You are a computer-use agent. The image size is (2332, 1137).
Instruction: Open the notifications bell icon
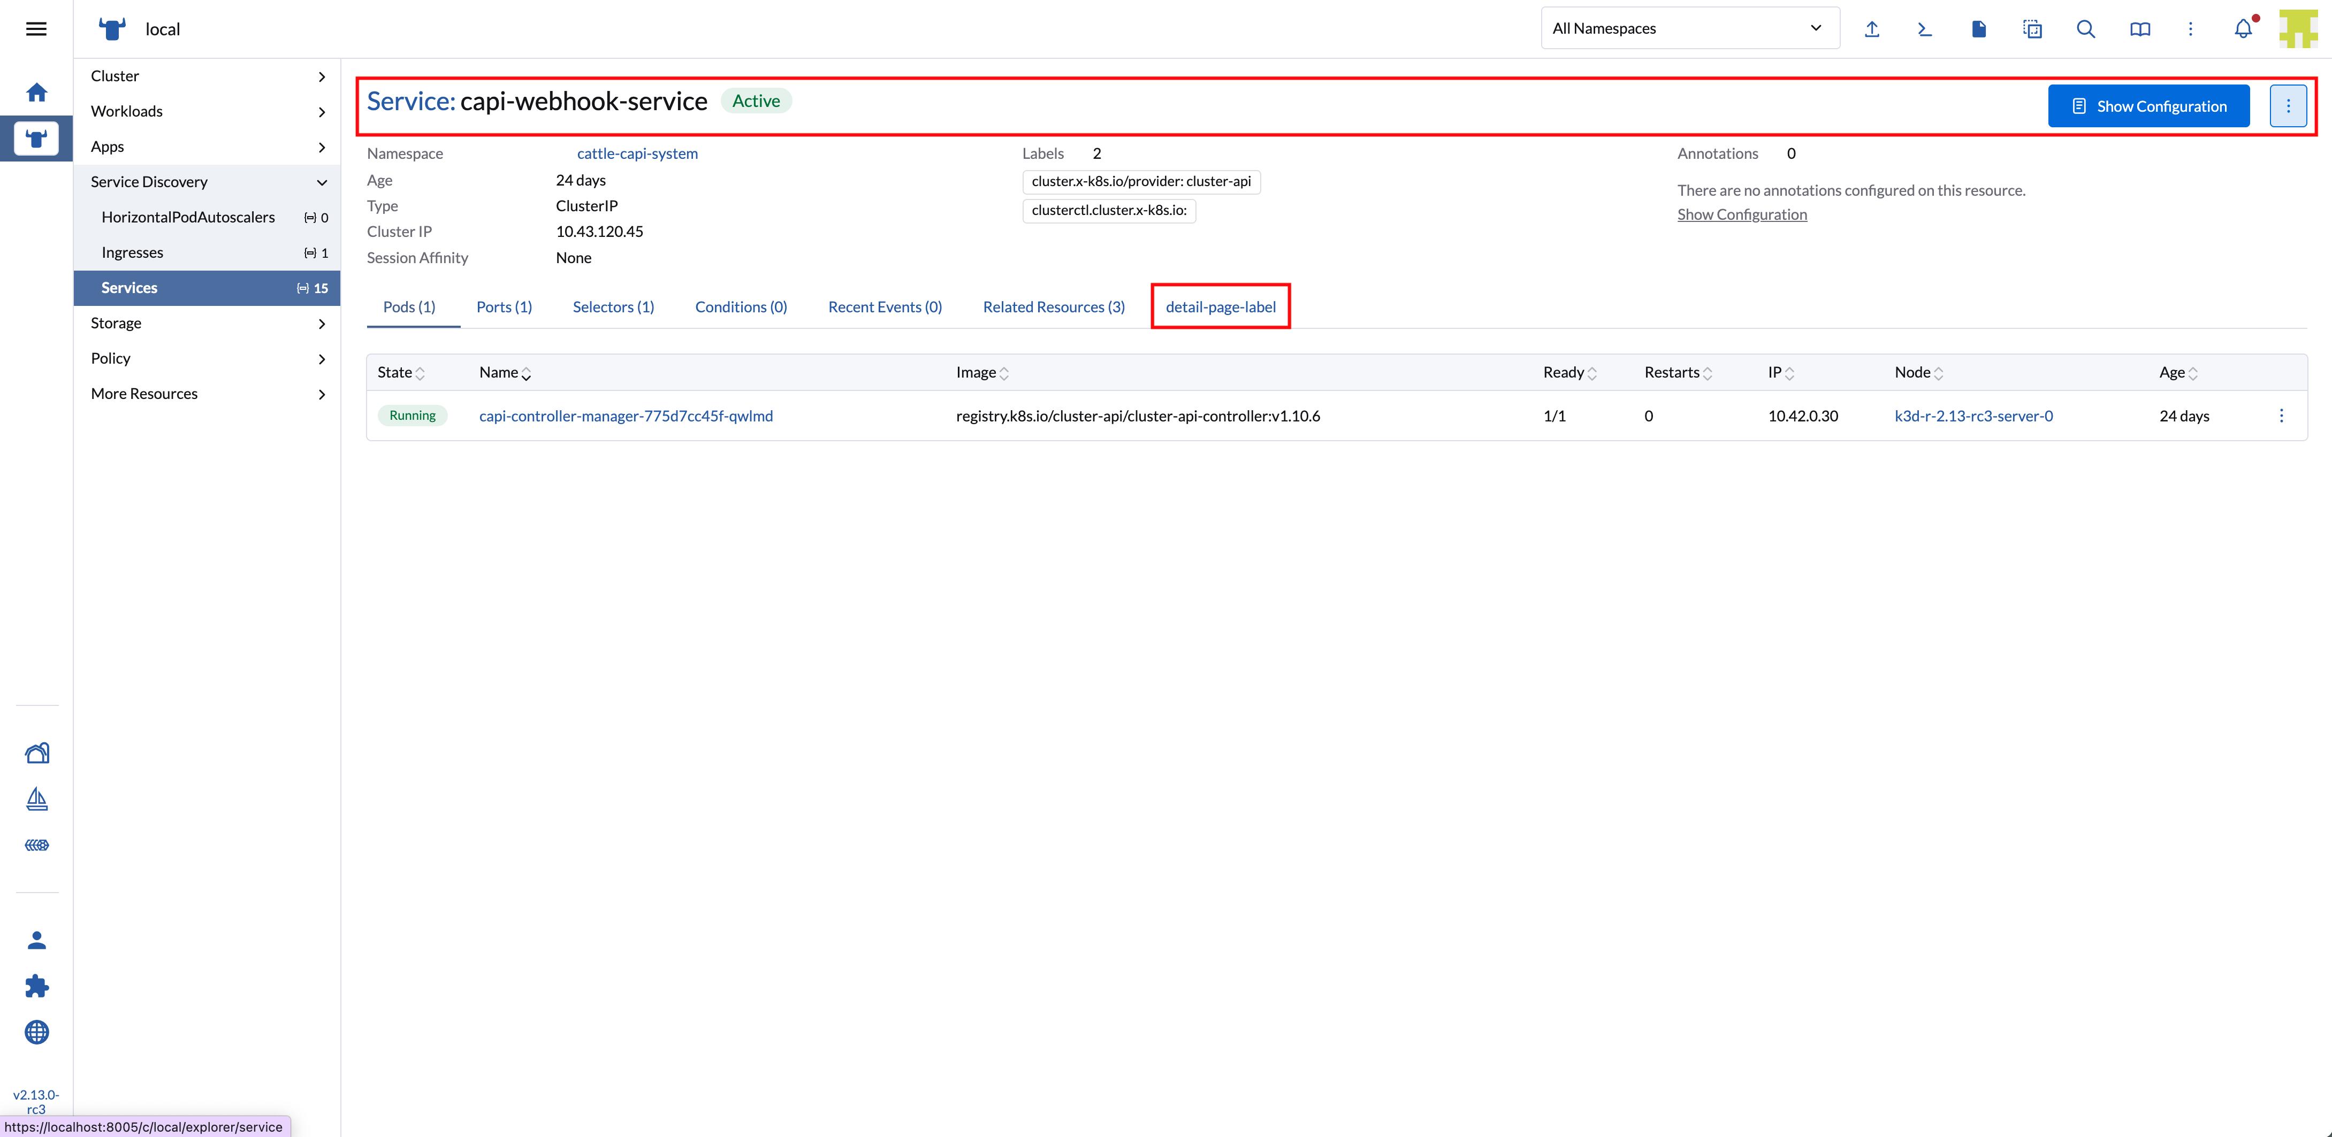[2243, 29]
